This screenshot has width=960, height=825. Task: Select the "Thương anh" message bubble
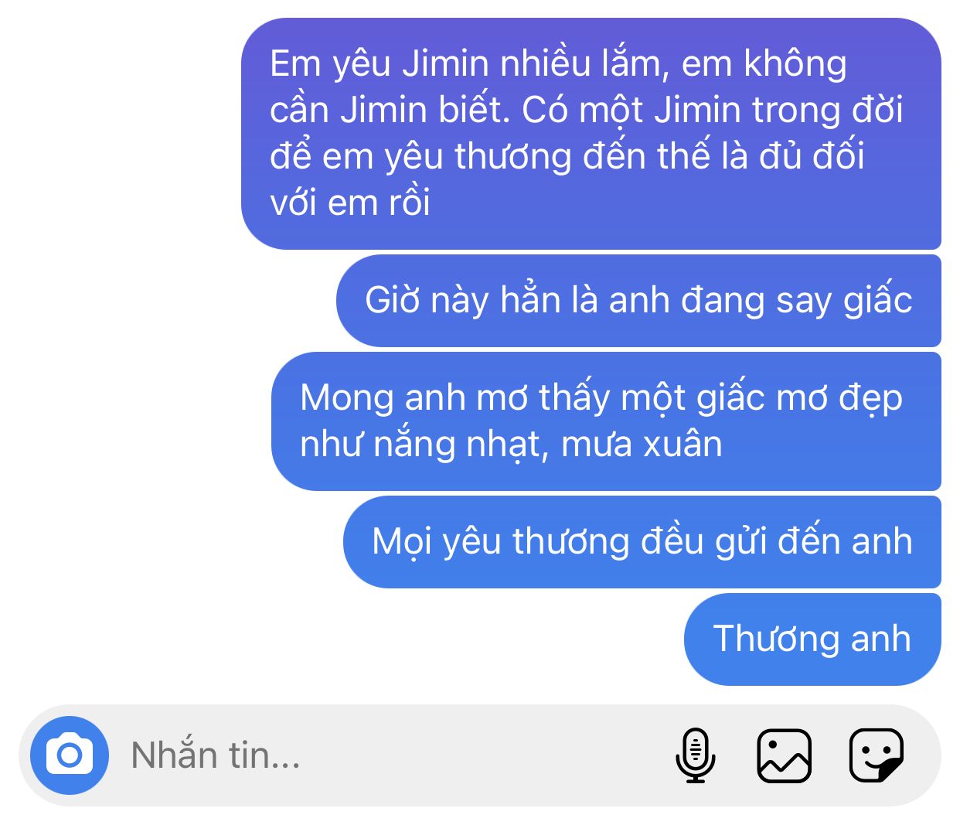pyautogui.click(x=812, y=639)
